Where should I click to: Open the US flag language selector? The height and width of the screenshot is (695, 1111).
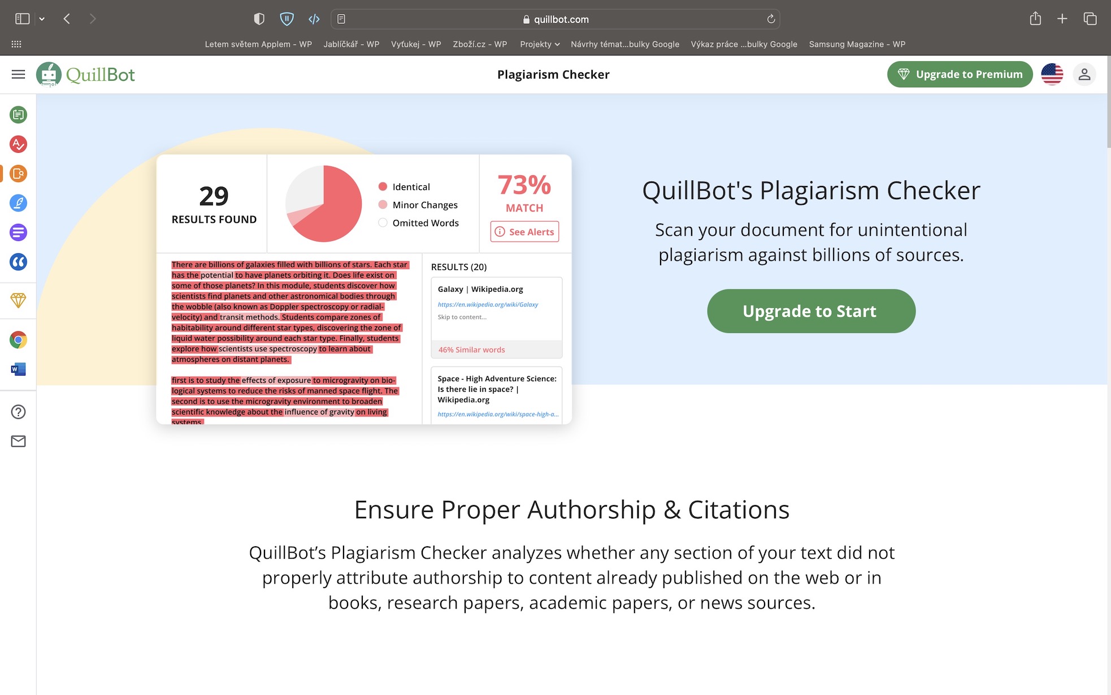1052,74
